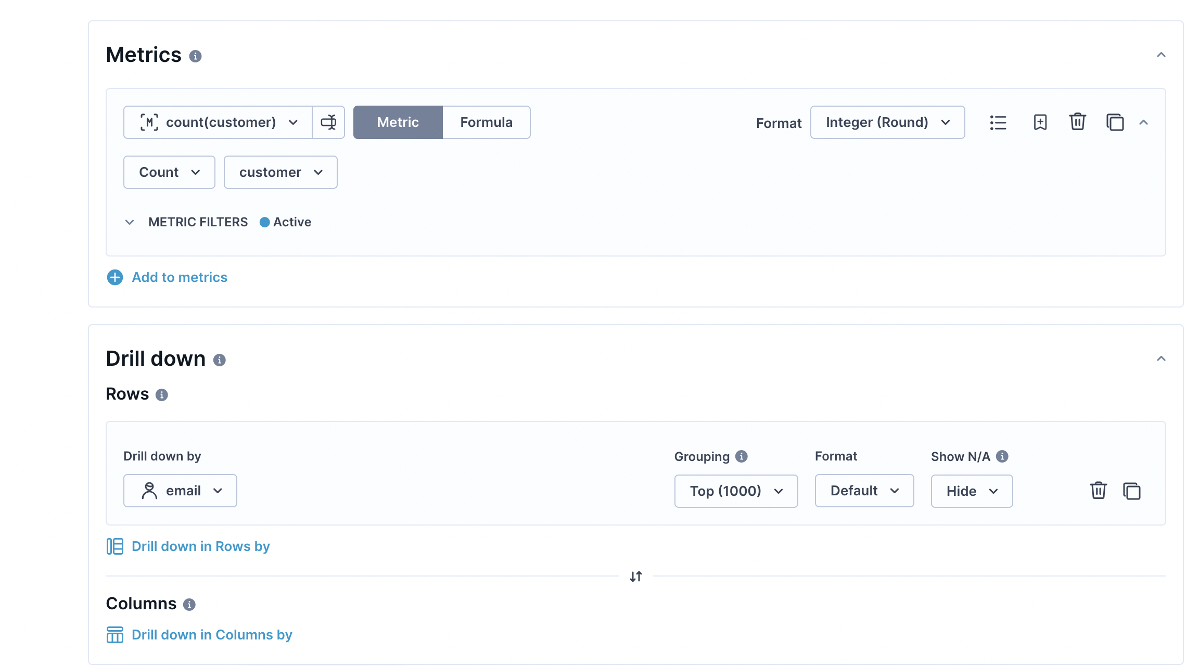
Task: Click the Add to metrics link
Action: 180,277
